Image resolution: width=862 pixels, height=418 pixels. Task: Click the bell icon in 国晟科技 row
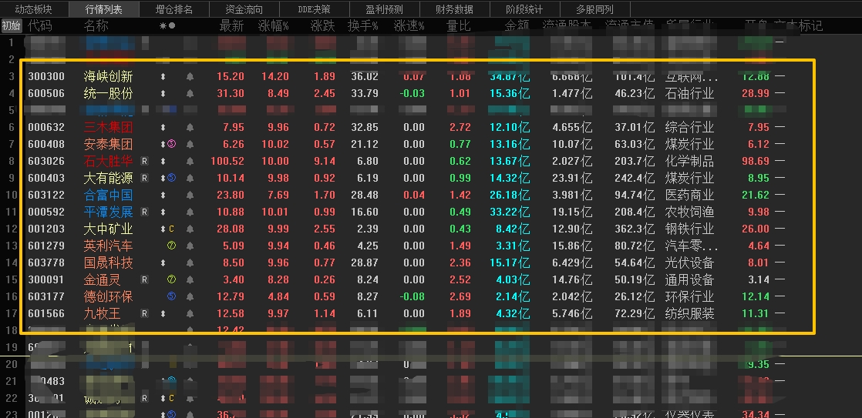[190, 263]
